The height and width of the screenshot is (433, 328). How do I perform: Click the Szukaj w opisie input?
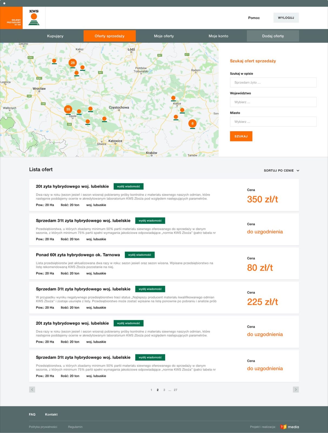(x=273, y=83)
